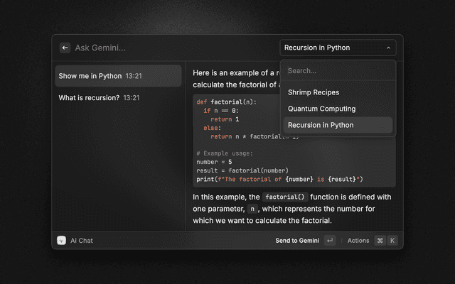Choose the Quantum Computing conversation
Screen dimensions: 455x284
(321, 109)
